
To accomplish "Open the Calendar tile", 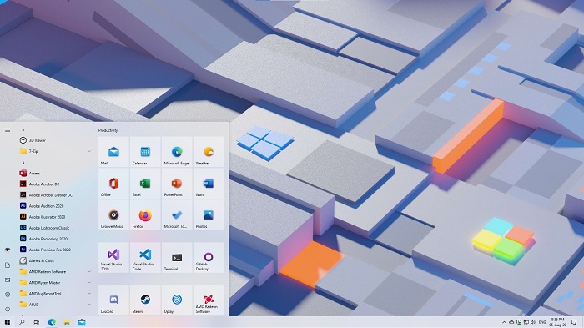I will [145, 151].
